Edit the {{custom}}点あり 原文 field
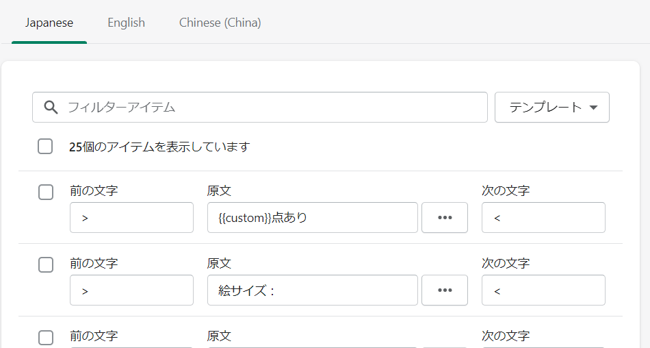Image resolution: width=650 pixels, height=348 pixels. [312, 218]
